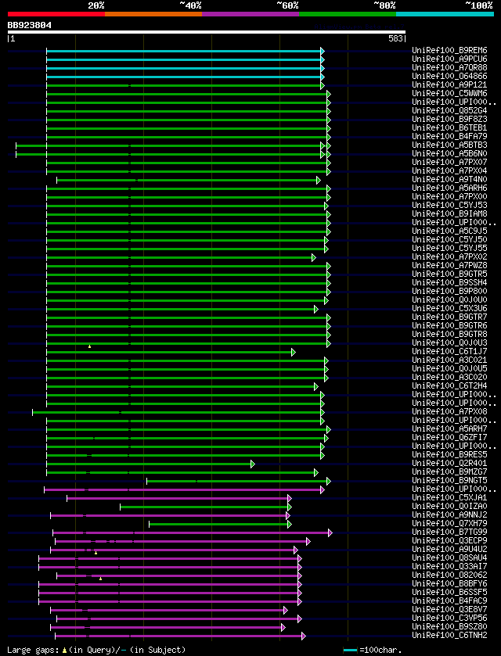
Task: Select the UniRef100_C3VP56 label
Action: (449, 618)
